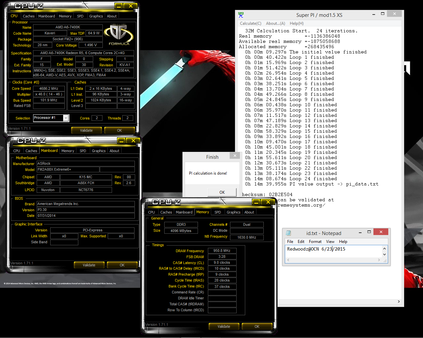Viewport: 423px width, 338px height.
Task: Open the Caches tab in top CPU-Z window
Action: point(29,16)
